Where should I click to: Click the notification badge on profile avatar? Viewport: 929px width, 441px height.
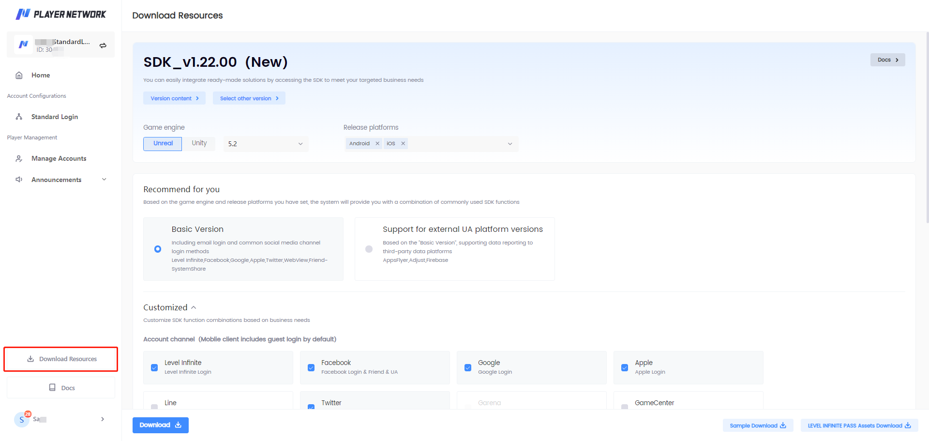[28, 413]
